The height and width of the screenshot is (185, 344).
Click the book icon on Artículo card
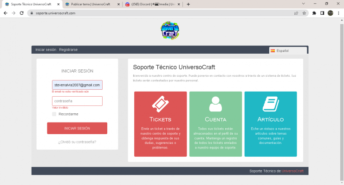pos(271,104)
